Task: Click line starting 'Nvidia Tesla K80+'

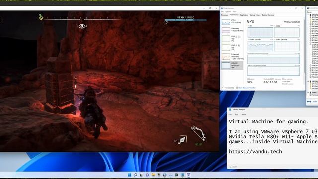Action: pyautogui.click(x=273, y=137)
